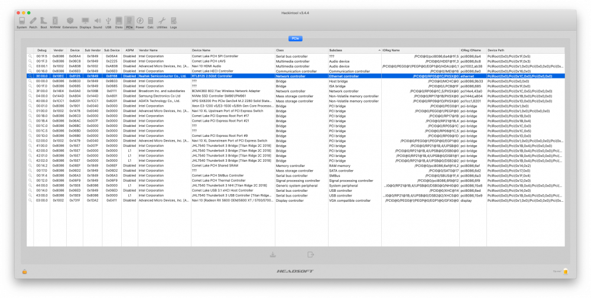Image resolution: width=591 pixels, height=298 pixels.
Task: Select 'JHL7540 Thunderbolt 3 NHI' row
Action: (295, 185)
